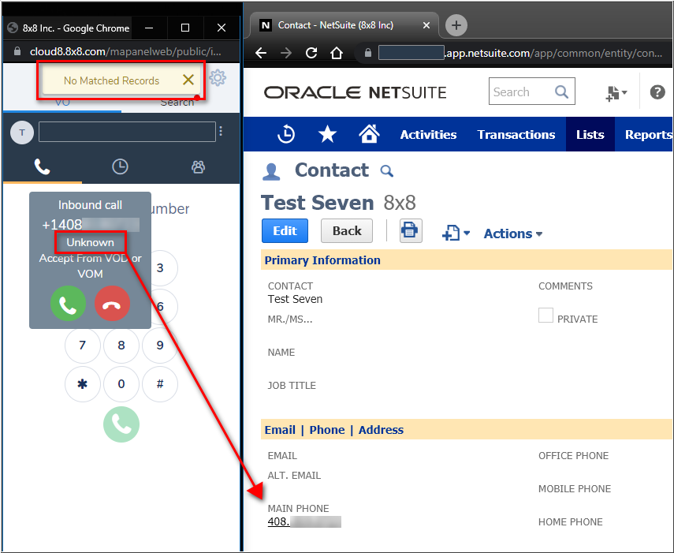Image resolution: width=674 pixels, height=553 pixels.
Task: Print the contact record
Action: pyautogui.click(x=411, y=231)
